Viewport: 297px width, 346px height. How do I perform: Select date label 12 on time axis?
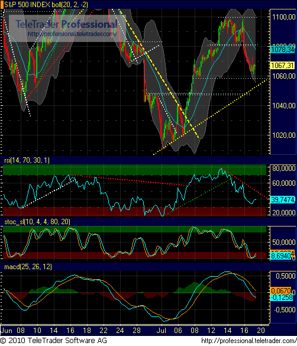pos(211,331)
